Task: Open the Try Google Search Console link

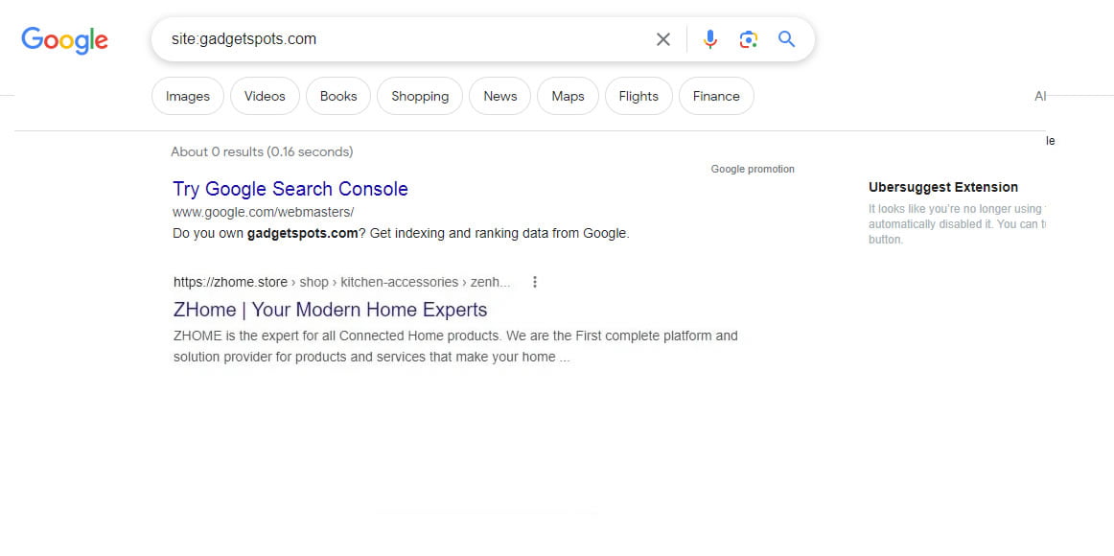Action: pos(290,189)
